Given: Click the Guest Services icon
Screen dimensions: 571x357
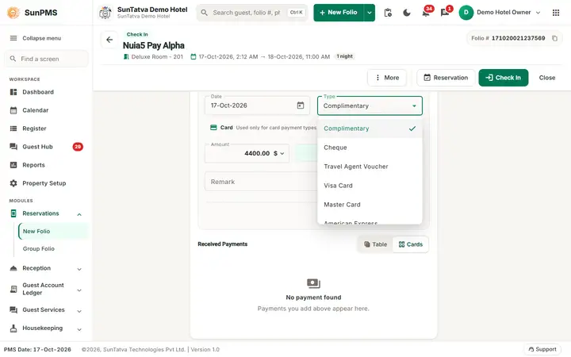Looking at the screenshot, I should [13, 310].
